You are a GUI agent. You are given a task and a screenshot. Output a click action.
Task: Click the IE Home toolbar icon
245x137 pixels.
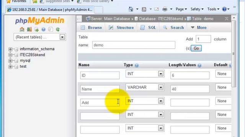(131, 9)
